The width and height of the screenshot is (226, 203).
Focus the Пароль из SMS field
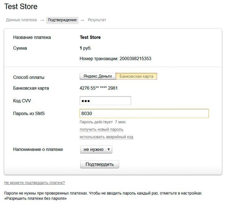144,113
